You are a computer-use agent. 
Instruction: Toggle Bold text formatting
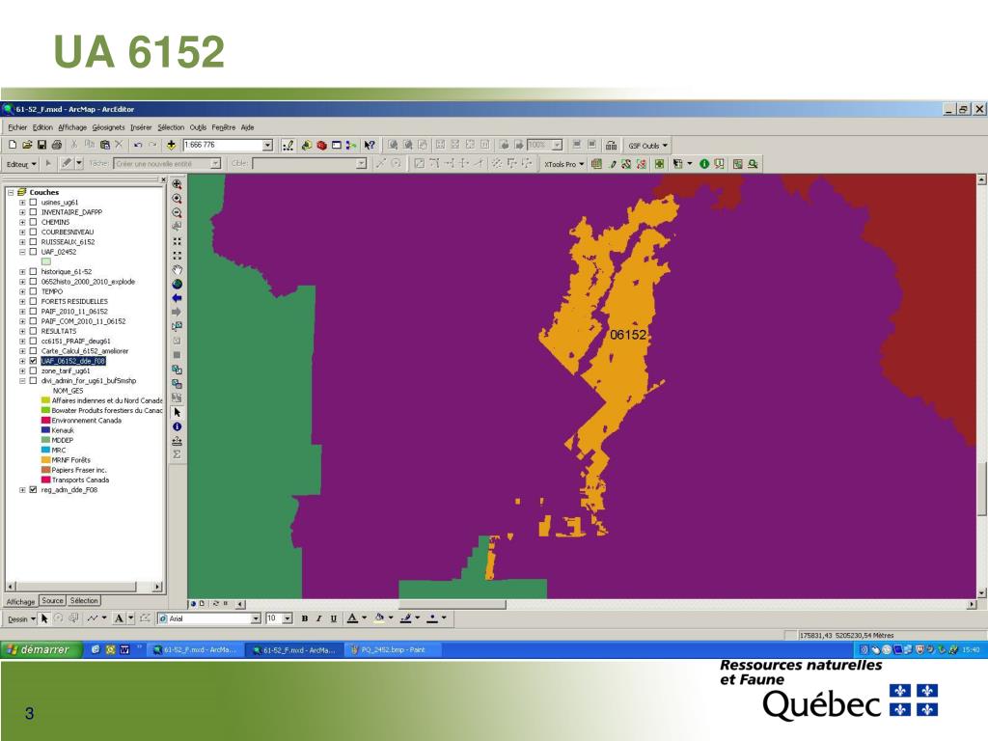point(304,618)
